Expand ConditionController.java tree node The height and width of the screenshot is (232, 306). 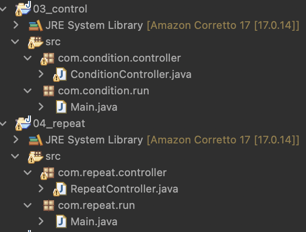point(42,75)
